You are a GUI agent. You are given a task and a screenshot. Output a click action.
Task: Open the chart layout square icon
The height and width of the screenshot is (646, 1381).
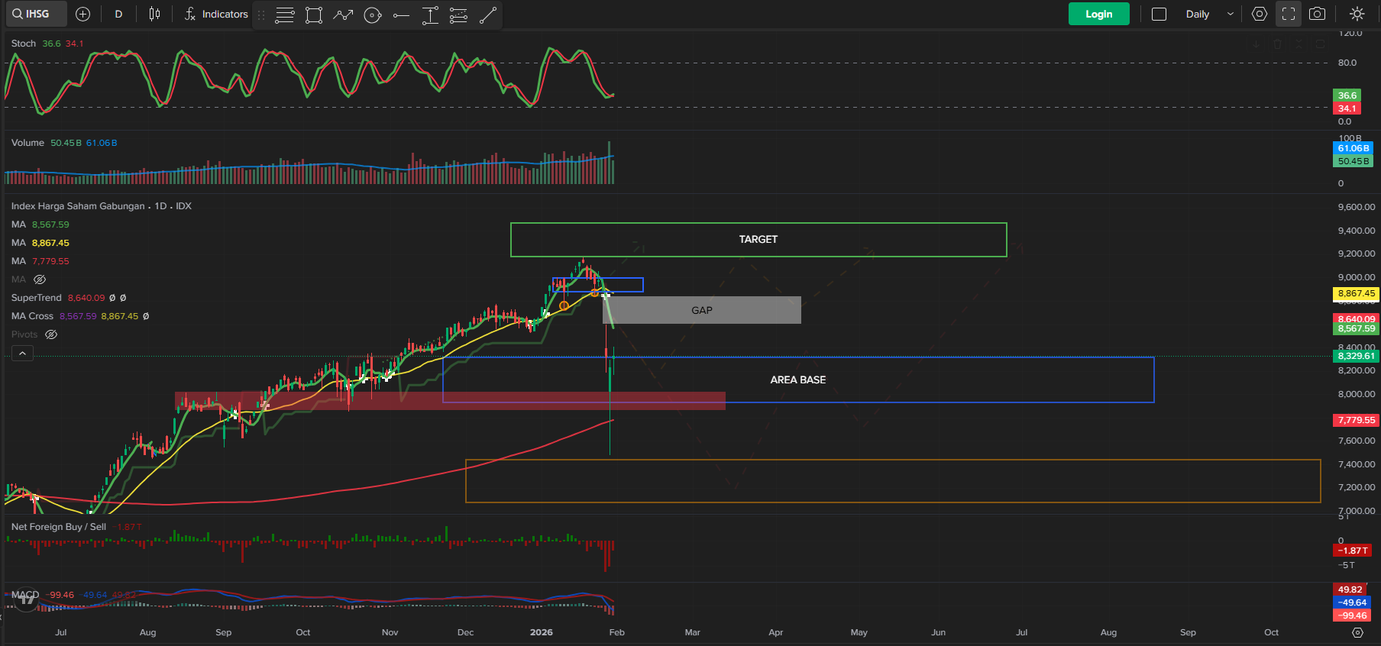pos(1159,14)
